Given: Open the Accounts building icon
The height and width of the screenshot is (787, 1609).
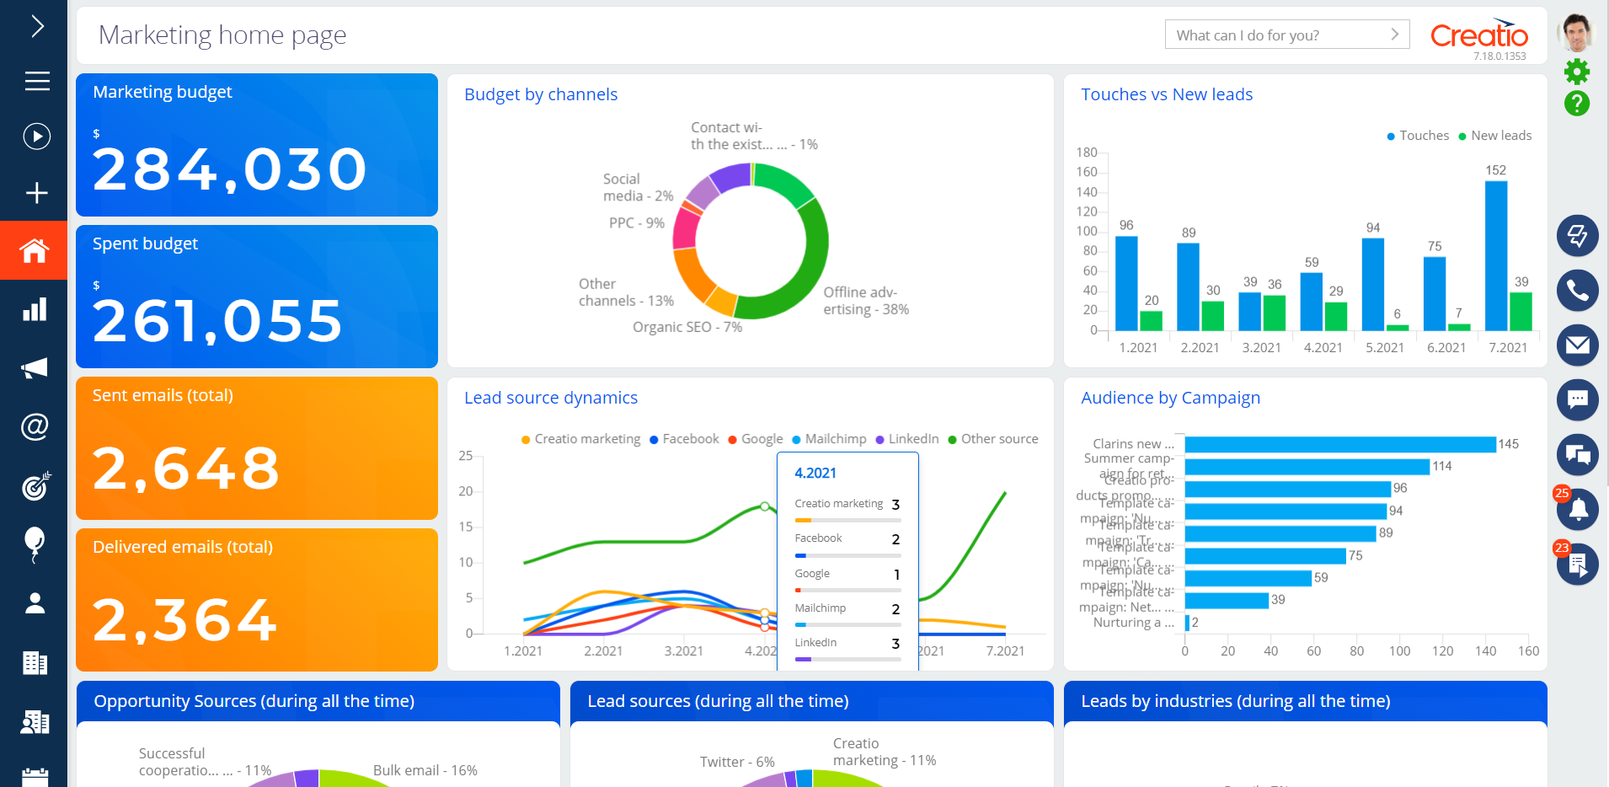Looking at the screenshot, I should [34, 662].
